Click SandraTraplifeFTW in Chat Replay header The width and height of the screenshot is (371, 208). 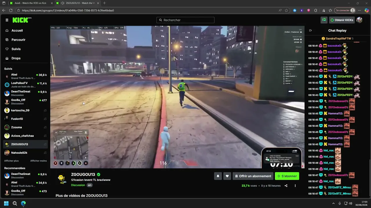[x=338, y=38]
